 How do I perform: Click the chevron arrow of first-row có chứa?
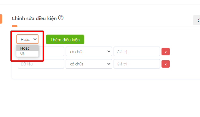click(109, 51)
